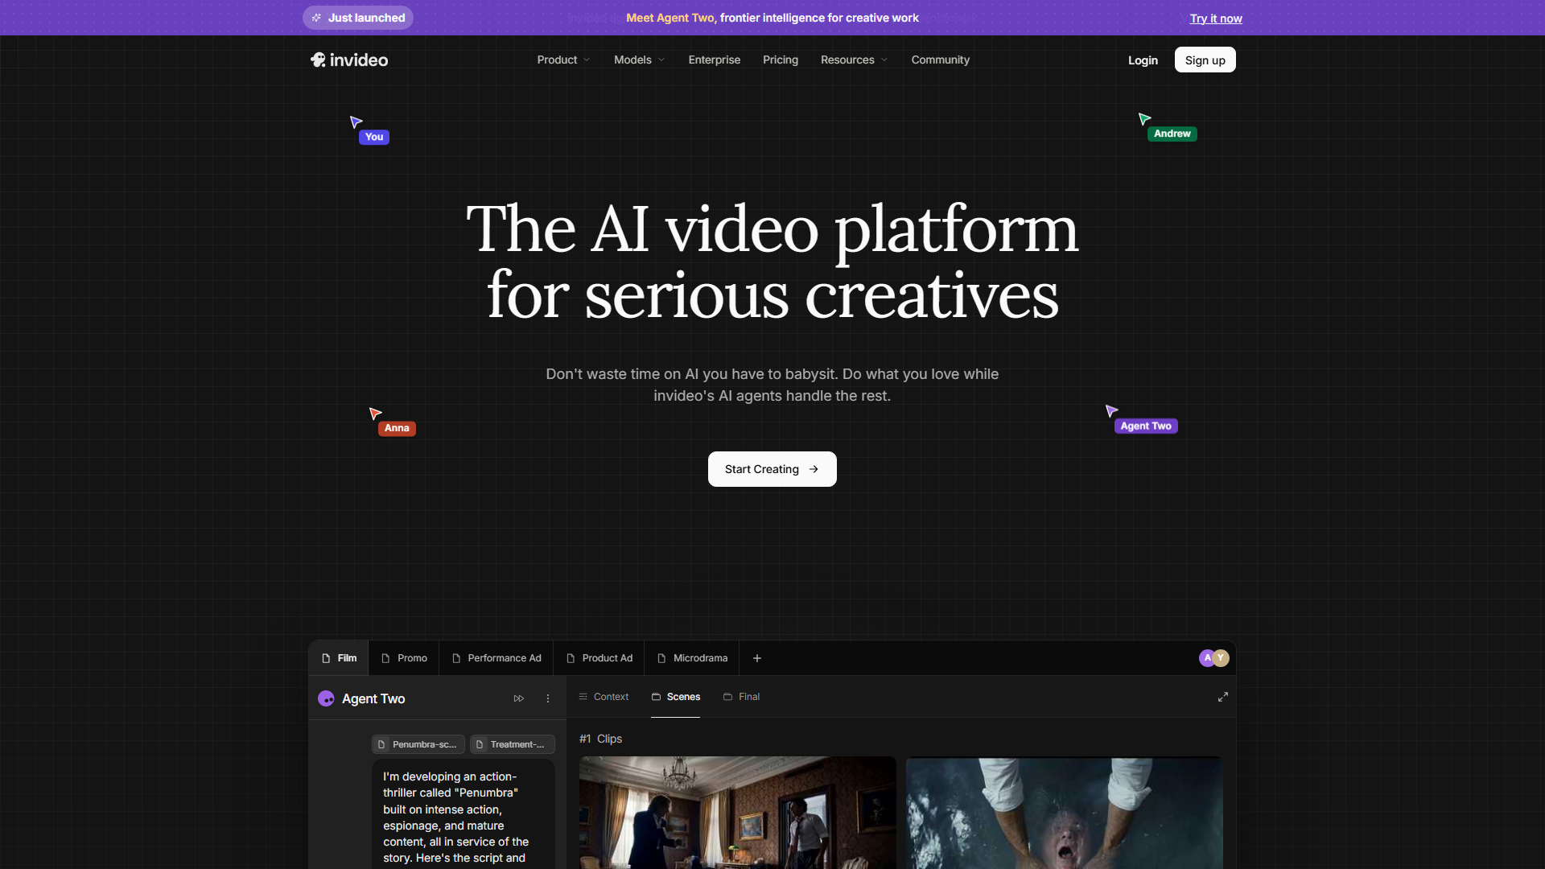This screenshot has width=1545, height=869.
Task: Click the Scenes folder icon
Action: (x=656, y=697)
